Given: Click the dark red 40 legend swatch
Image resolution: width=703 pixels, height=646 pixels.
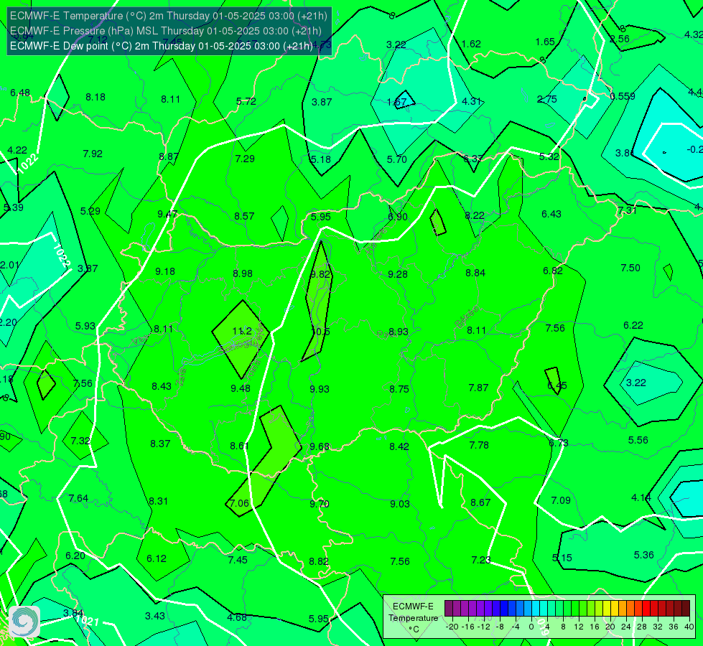Looking at the screenshot, I should tap(686, 609).
